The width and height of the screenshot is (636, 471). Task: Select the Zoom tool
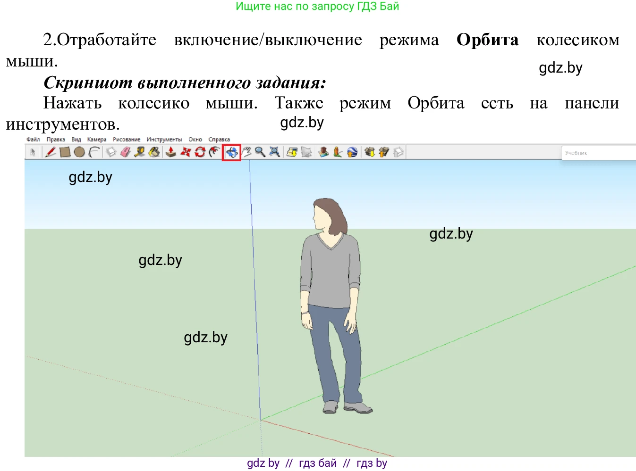pyautogui.click(x=259, y=152)
